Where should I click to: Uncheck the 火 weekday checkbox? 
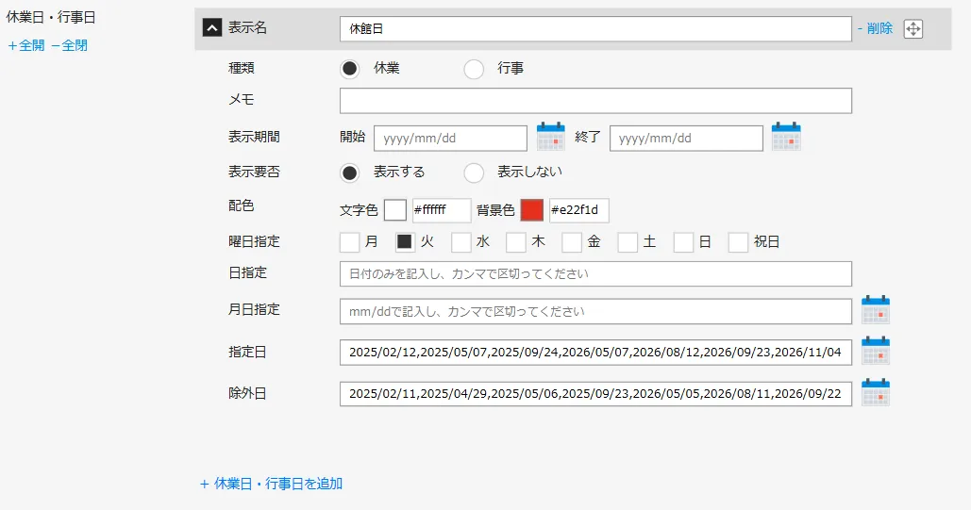click(405, 242)
